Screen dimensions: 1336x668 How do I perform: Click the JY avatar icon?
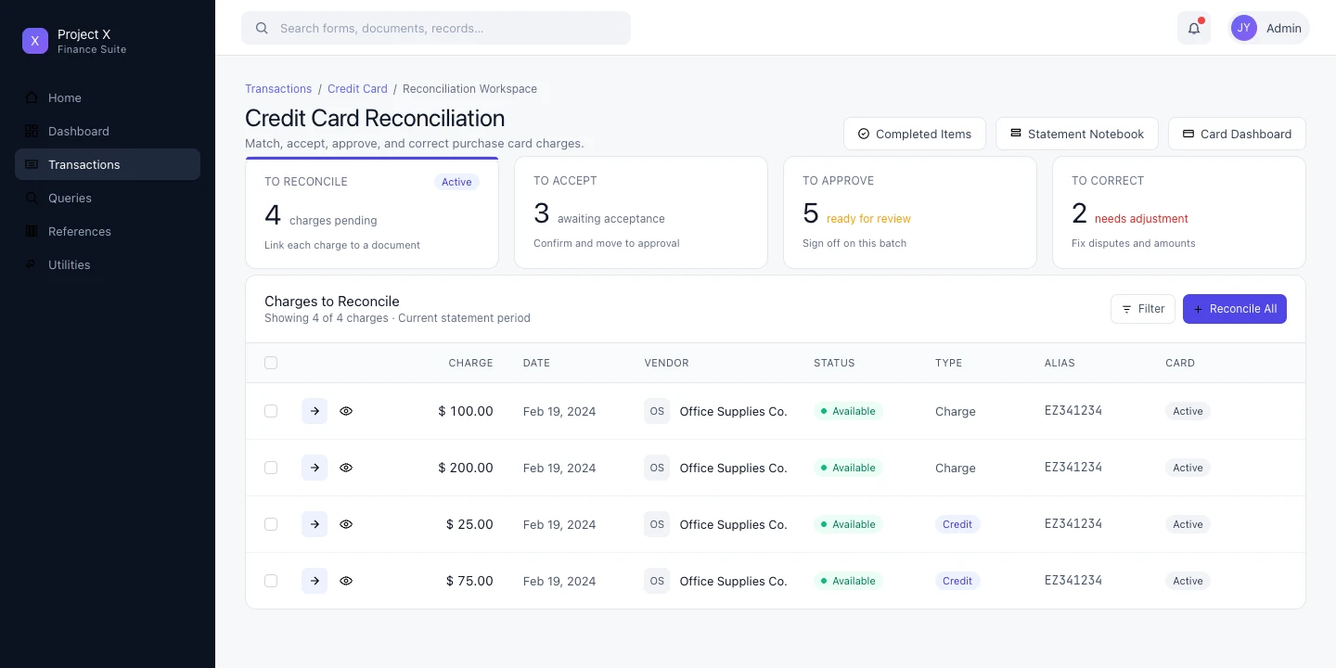tap(1244, 28)
